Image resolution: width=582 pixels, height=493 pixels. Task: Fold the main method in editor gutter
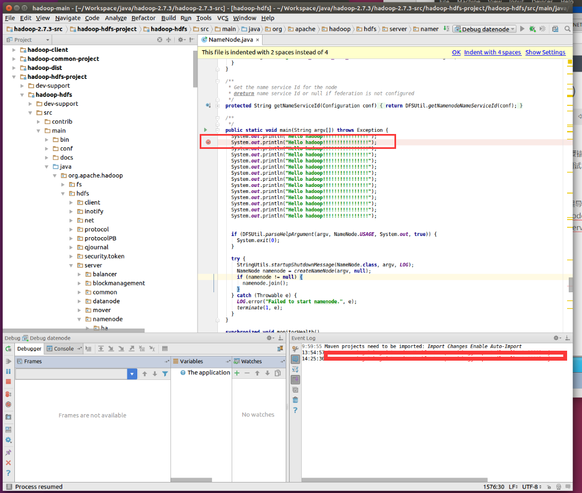tap(217, 130)
